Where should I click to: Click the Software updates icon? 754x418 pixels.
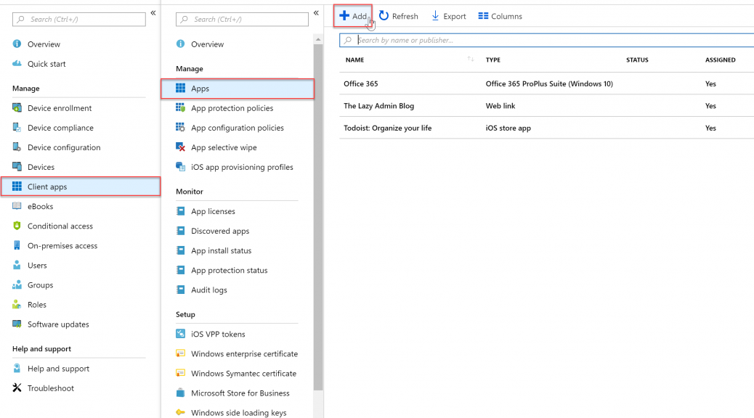pos(17,325)
